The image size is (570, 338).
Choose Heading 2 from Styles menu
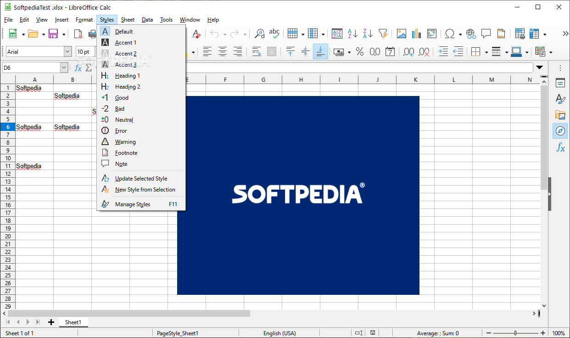[141, 87]
